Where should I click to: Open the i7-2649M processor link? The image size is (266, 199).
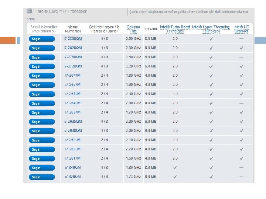pyautogui.click(x=73, y=94)
